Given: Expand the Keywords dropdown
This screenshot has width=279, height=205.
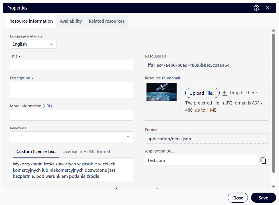Looking at the screenshot, I should tap(128, 137).
